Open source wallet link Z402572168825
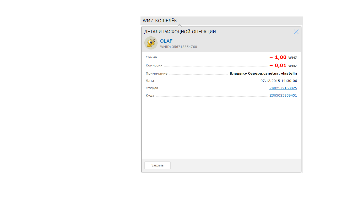 click(x=283, y=88)
